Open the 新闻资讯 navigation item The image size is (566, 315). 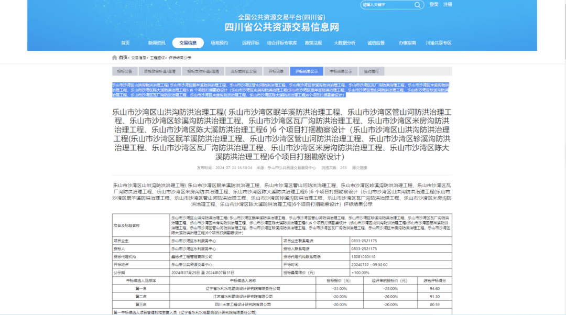point(156,43)
